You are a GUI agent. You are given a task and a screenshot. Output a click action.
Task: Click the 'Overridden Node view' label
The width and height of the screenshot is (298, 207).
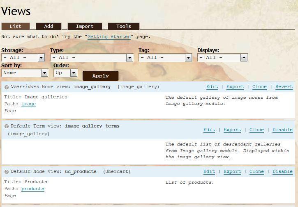(x=40, y=86)
